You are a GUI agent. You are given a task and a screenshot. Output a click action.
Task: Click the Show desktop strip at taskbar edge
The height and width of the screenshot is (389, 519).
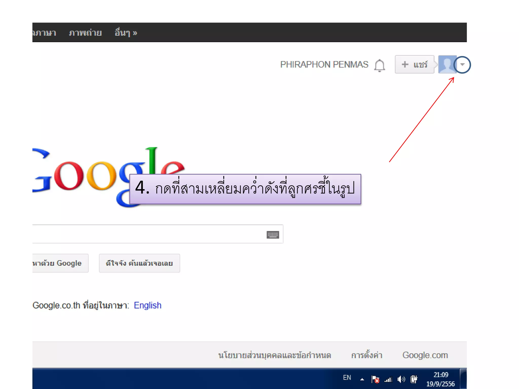[463, 379]
